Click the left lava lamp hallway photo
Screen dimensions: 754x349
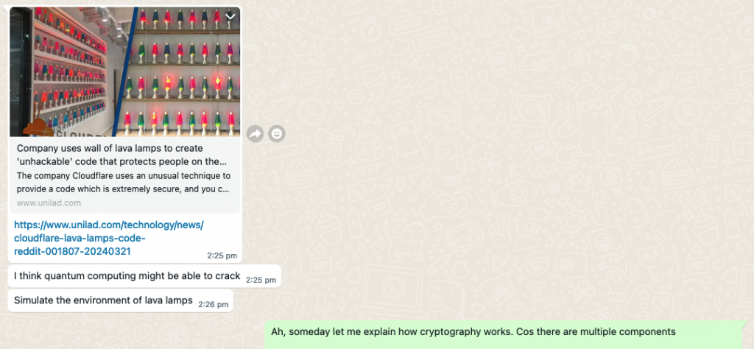[x=63, y=71]
